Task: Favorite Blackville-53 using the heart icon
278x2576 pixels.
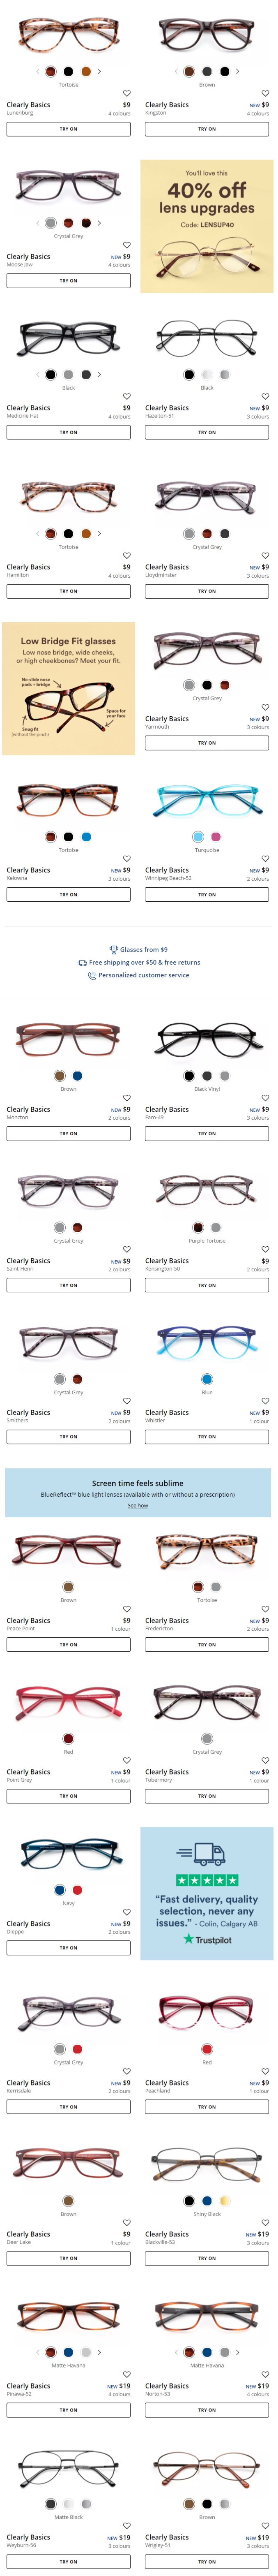Action: point(265,2222)
